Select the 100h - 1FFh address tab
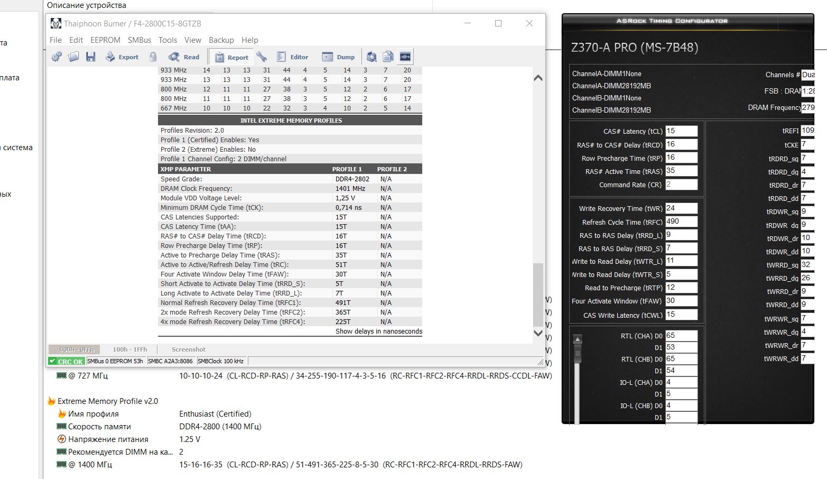 point(130,349)
